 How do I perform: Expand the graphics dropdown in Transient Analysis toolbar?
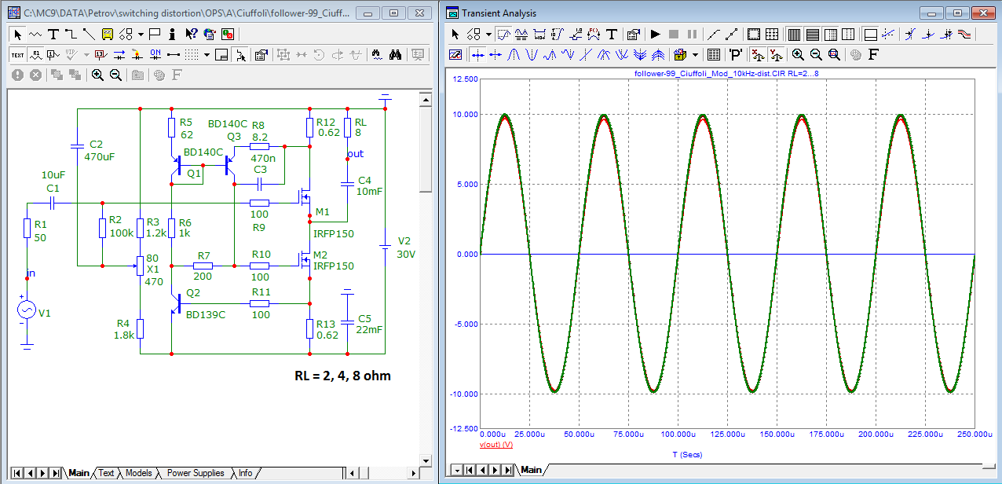[x=488, y=35]
